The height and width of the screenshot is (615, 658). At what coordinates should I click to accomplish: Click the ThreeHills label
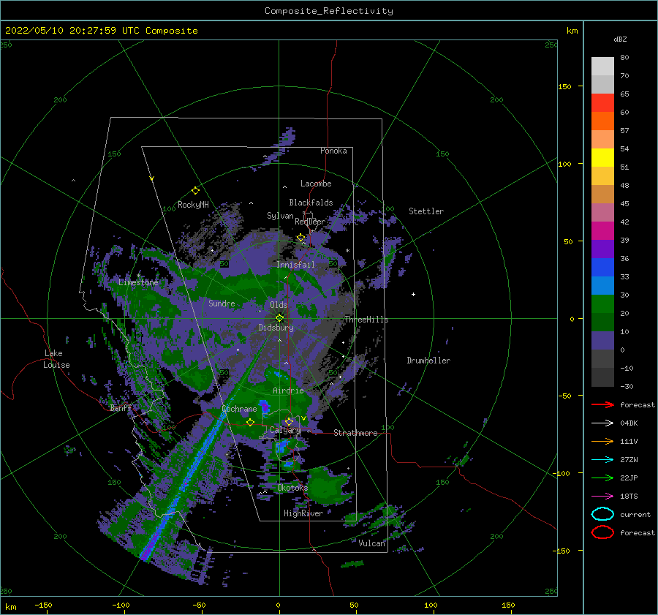(x=367, y=320)
